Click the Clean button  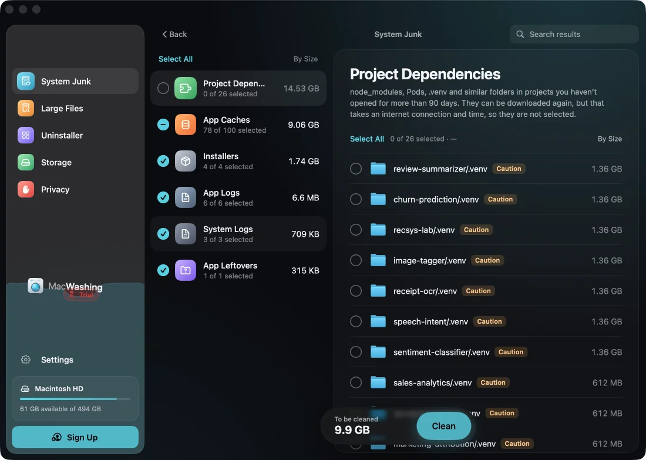(x=444, y=426)
